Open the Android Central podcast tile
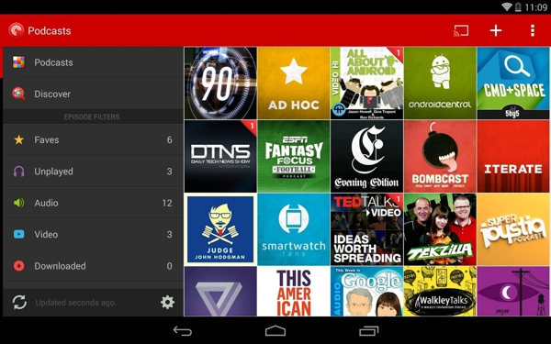The width and height of the screenshot is (551, 344). click(x=440, y=83)
